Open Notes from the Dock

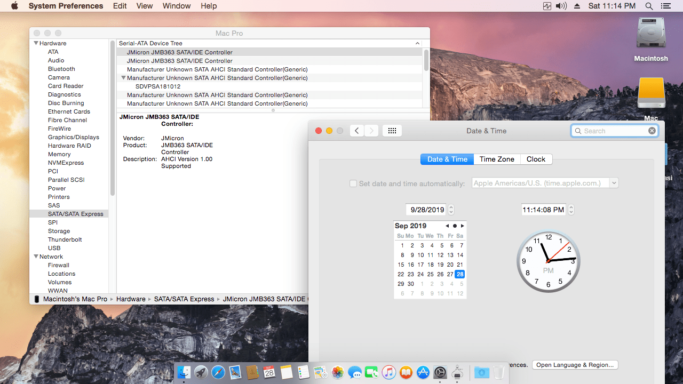point(287,372)
